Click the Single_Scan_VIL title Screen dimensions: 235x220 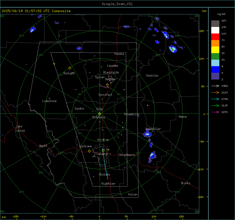(117, 4)
